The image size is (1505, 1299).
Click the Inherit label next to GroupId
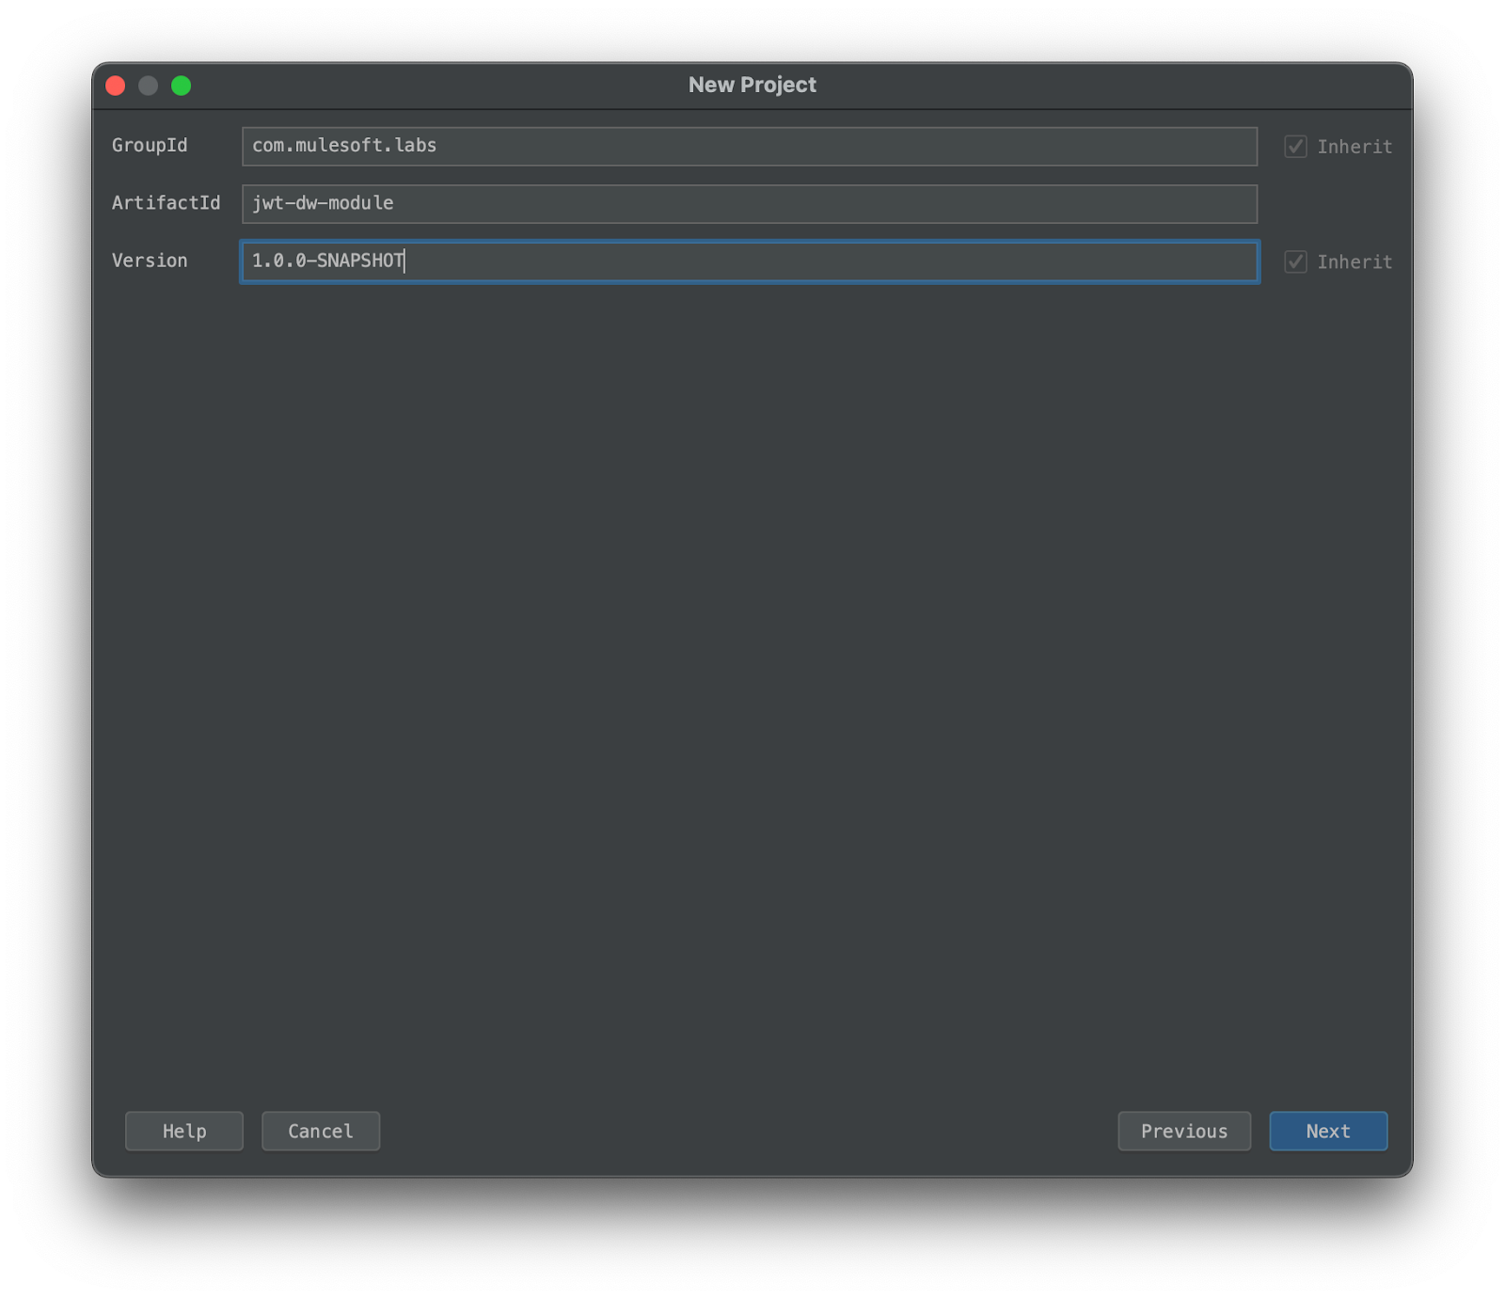1354,146
